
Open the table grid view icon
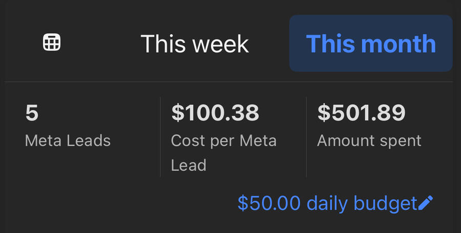[51, 43]
